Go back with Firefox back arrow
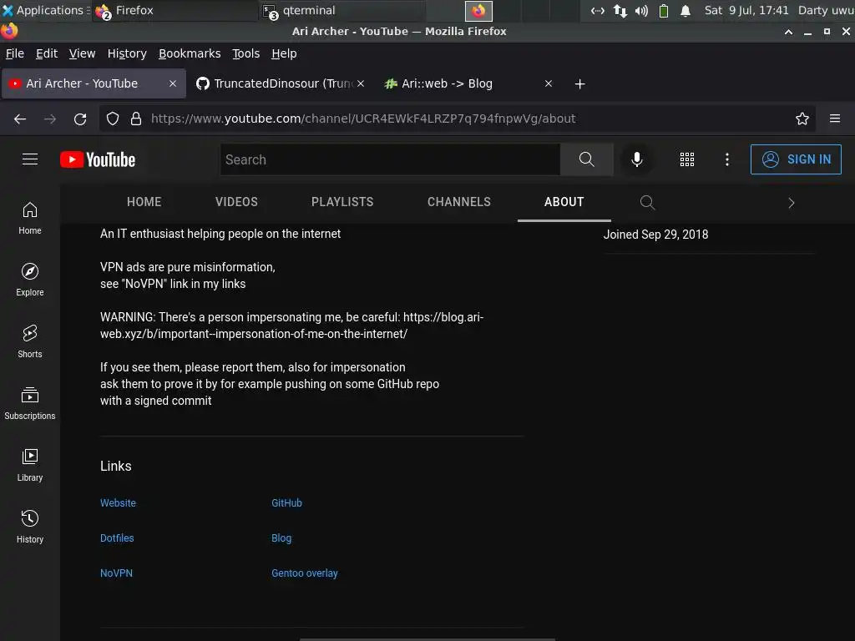The image size is (855, 641). click(x=20, y=119)
